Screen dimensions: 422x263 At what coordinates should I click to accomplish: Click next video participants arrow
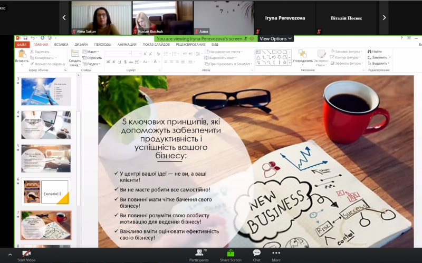[x=384, y=18]
